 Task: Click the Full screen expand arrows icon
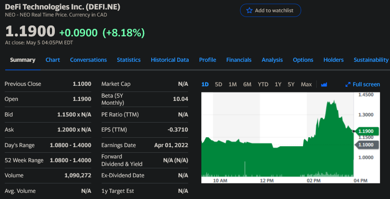(348, 84)
